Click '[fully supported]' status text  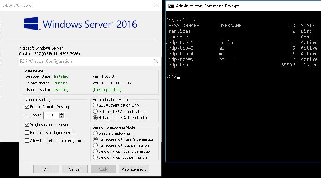[107, 90]
